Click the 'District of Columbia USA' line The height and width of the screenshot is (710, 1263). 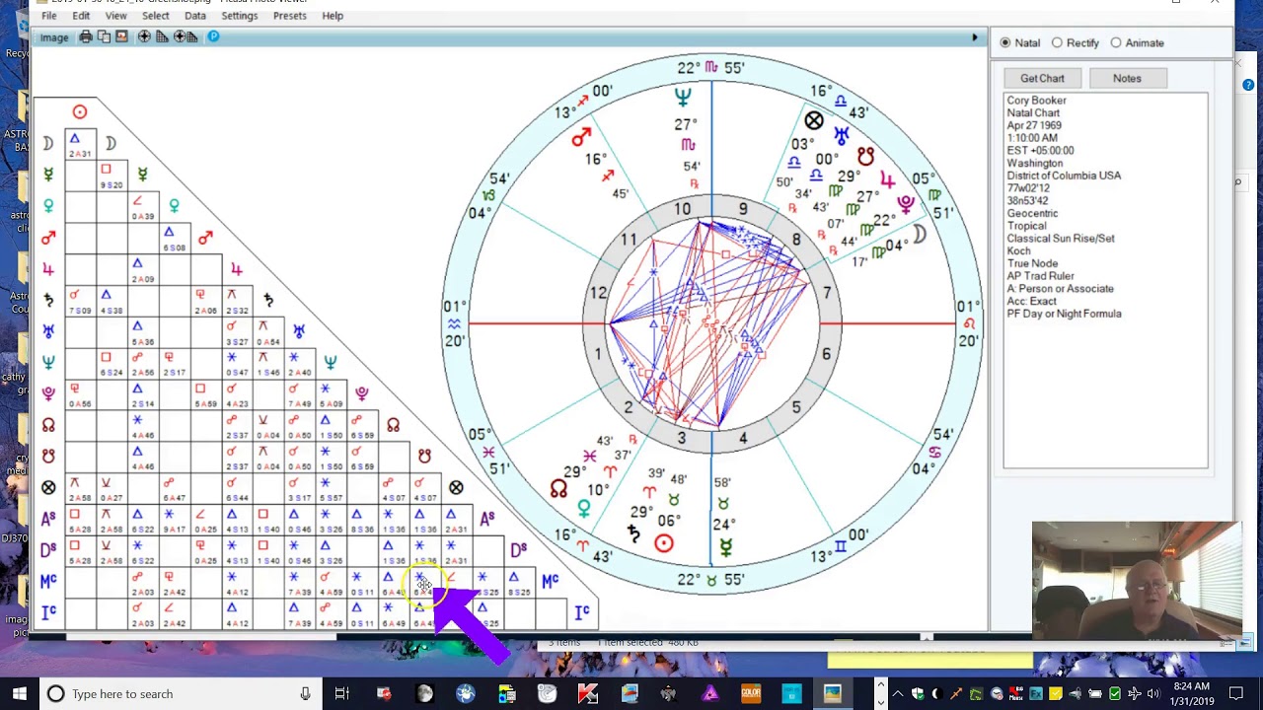1064,176
